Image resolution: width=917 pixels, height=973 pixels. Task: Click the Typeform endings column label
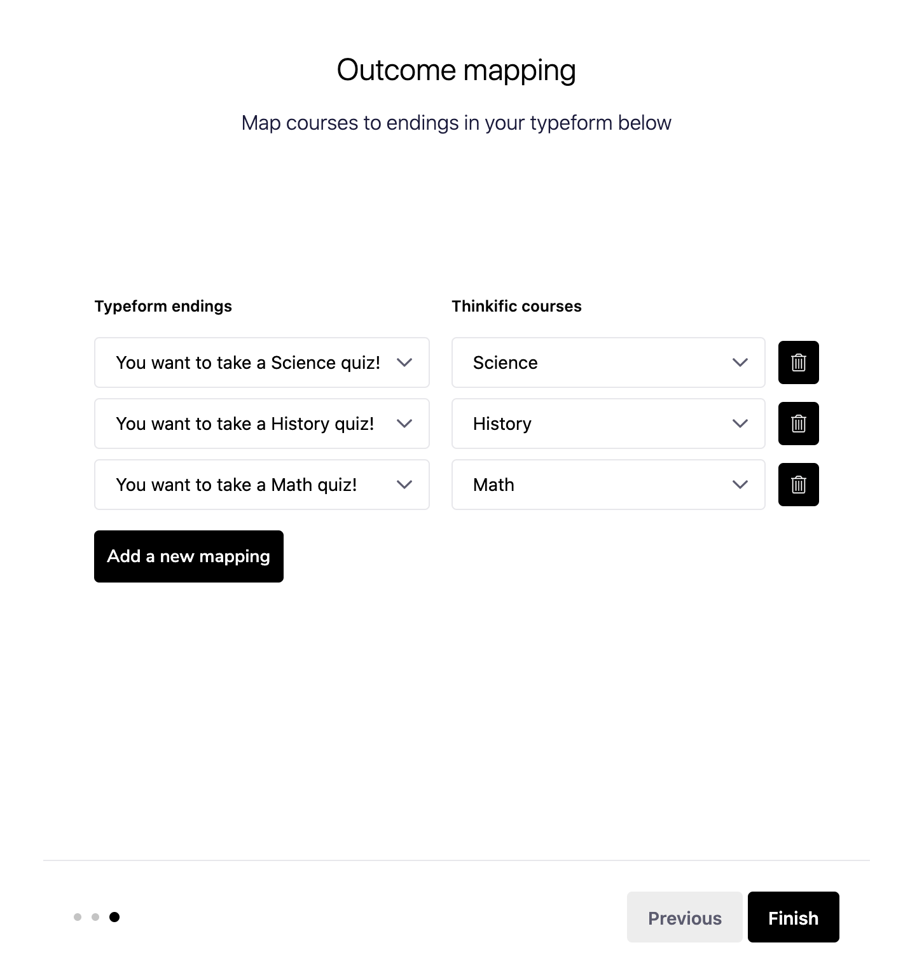[163, 307]
